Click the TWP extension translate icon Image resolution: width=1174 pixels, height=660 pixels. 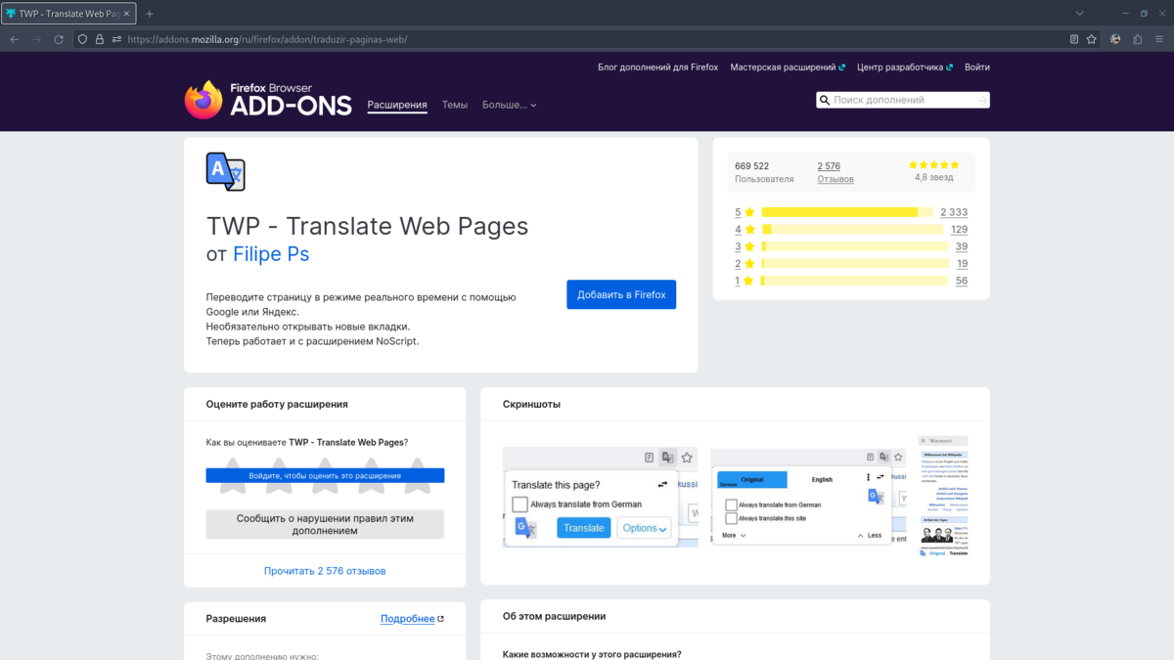tap(225, 172)
